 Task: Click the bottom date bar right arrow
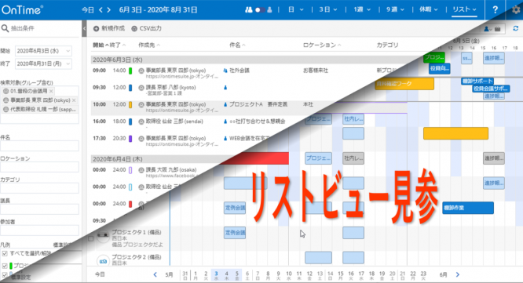click(458, 274)
